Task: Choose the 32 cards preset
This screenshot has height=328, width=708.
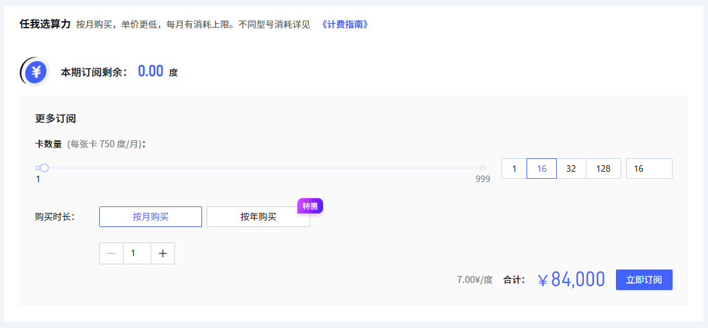Action: [x=571, y=169]
